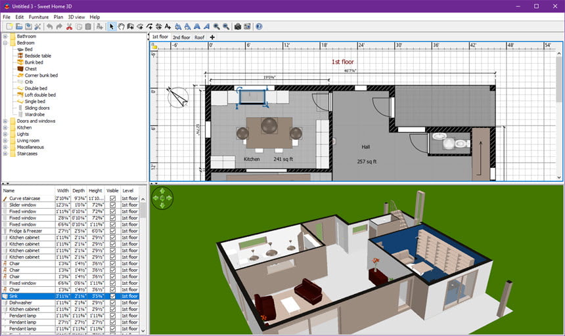Click the compass rose on the plan
The height and width of the screenshot is (336, 565).
click(x=177, y=97)
